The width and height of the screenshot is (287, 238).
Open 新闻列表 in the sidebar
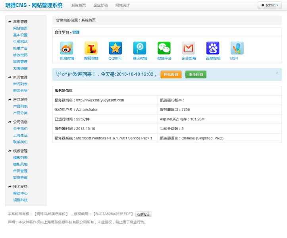tap(20, 84)
